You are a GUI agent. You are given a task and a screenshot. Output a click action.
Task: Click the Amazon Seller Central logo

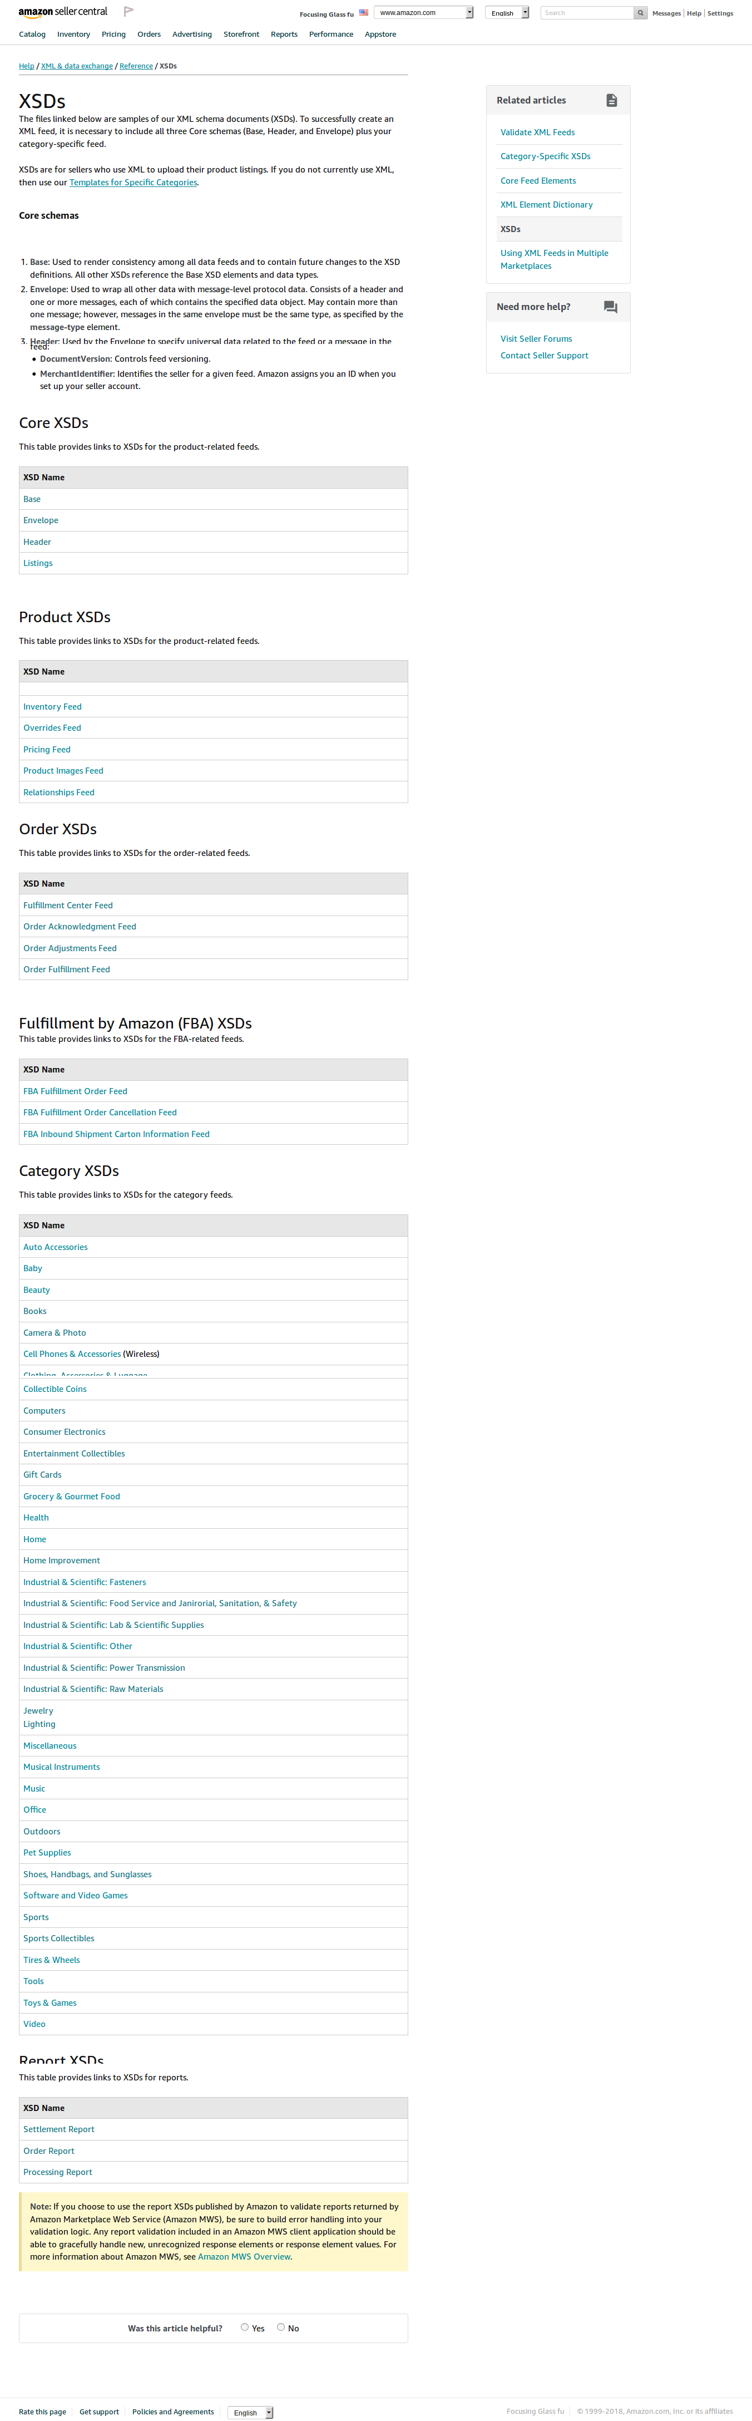(x=63, y=12)
